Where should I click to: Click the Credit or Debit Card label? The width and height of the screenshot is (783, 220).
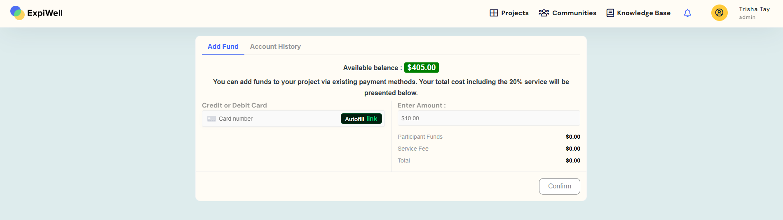(x=234, y=105)
